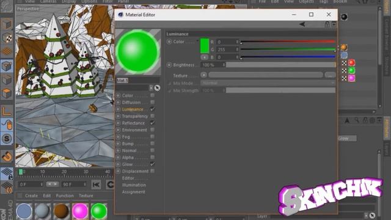Viewport: 391px width, 220px height.
Task: Open the Edit menu in Material Manager
Action: pos(46,196)
